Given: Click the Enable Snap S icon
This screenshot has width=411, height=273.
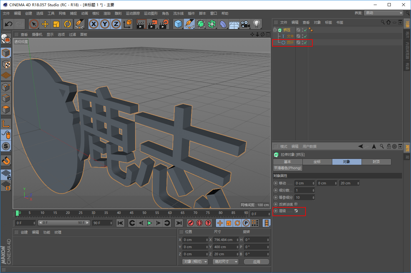Looking at the screenshot, I should 6,146.
